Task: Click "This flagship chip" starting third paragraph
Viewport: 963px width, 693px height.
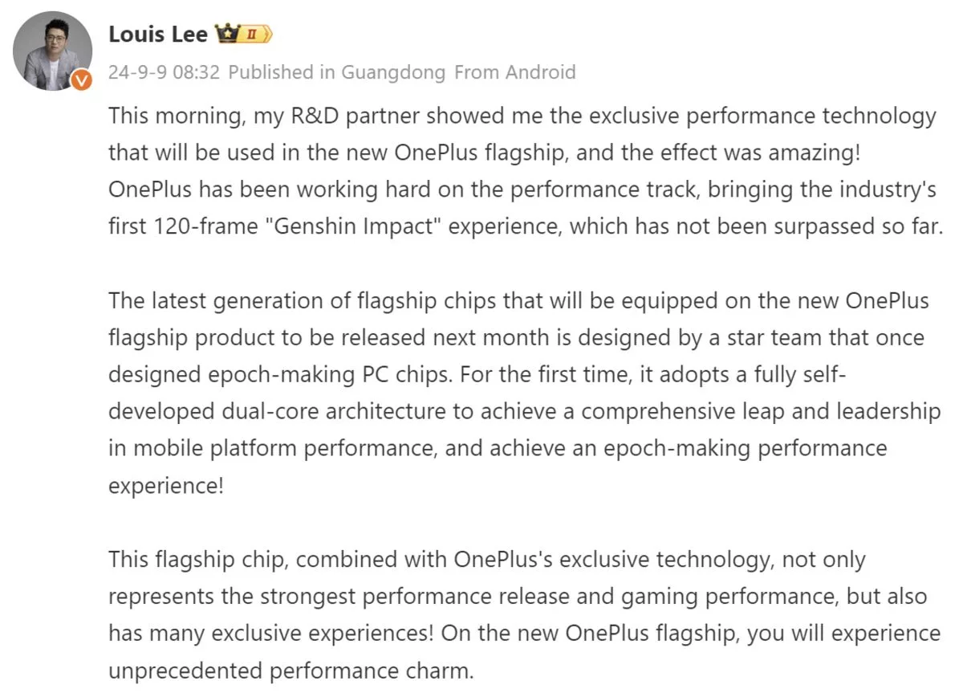Action: 198,559
